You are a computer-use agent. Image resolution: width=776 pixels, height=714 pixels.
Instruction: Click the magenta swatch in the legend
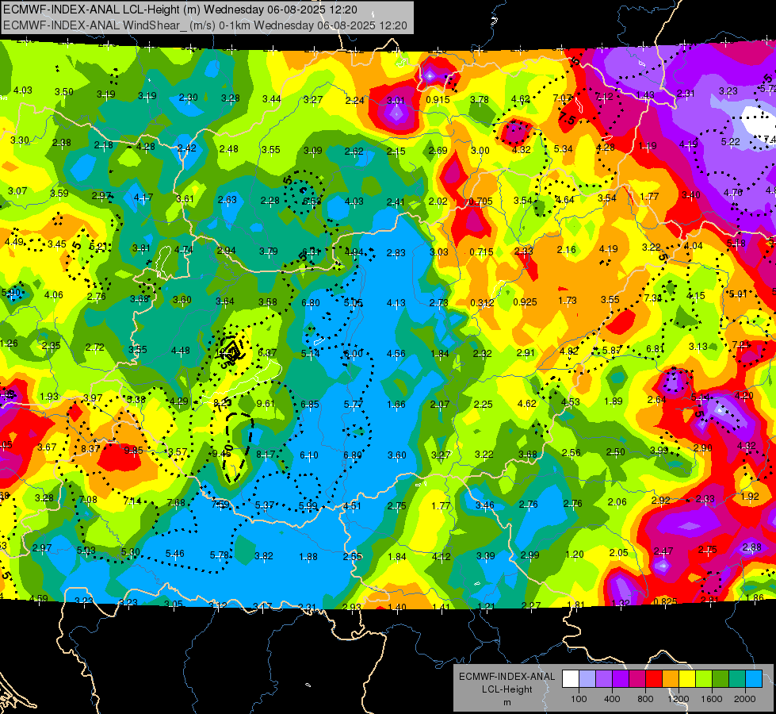pyautogui.click(x=637, y=679)
